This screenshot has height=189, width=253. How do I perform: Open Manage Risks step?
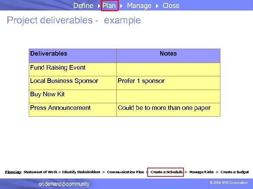(202, 172)
